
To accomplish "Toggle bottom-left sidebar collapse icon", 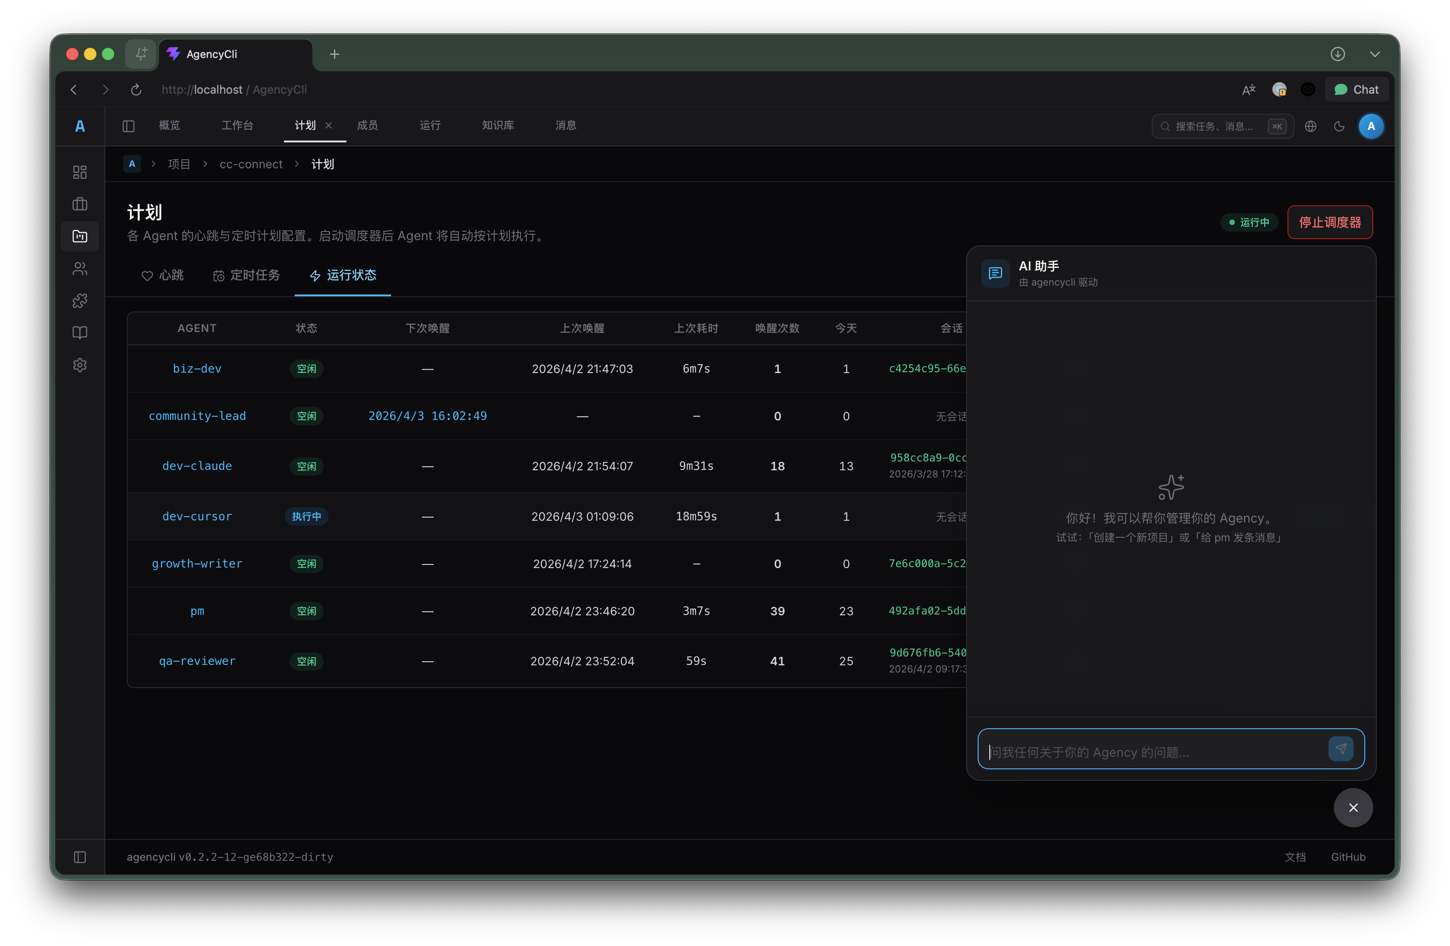I will [80, 857].
